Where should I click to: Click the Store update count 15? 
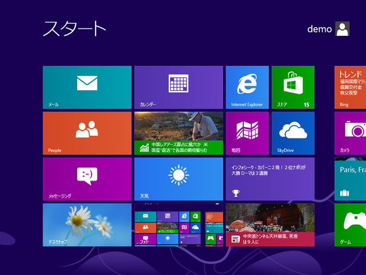coord(306,105)
